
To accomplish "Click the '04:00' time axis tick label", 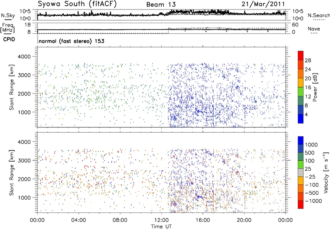I will point(78,220).
